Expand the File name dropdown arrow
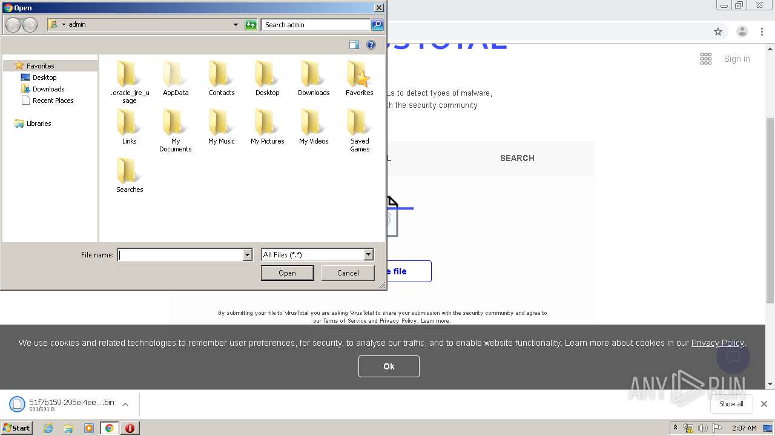 pyautogui.click(x=247, y=255)
